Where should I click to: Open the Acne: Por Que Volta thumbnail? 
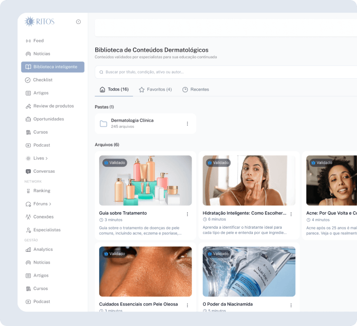pyautogui.click(x=332, y=180)
